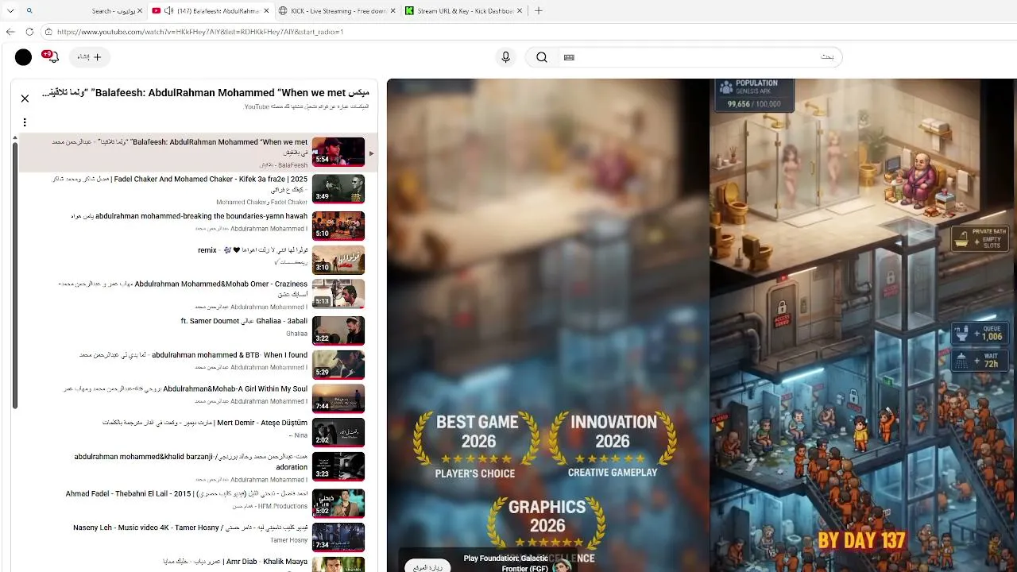This screenshot has height=572, width=1017.
Task: Open the 2:02 Mert Demir thumbnail
Action: (338, 432)
